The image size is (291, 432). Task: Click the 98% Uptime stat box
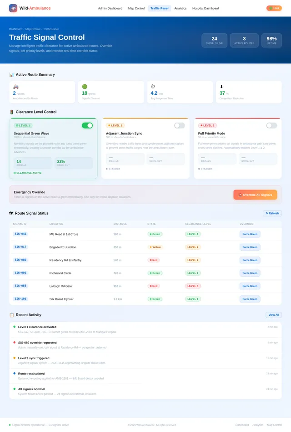tap(271, 41)
